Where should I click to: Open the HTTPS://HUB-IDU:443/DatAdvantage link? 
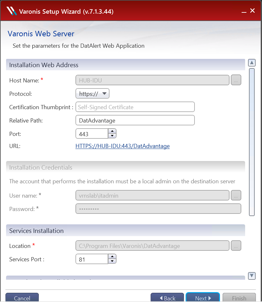123,146
